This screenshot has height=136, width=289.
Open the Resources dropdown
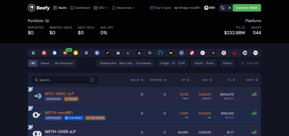point(124,8)
